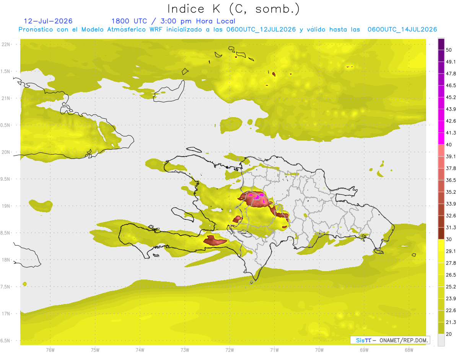Click the '17N' latitude label
This screenshot has width=459, height=355.
click(7, 314)
